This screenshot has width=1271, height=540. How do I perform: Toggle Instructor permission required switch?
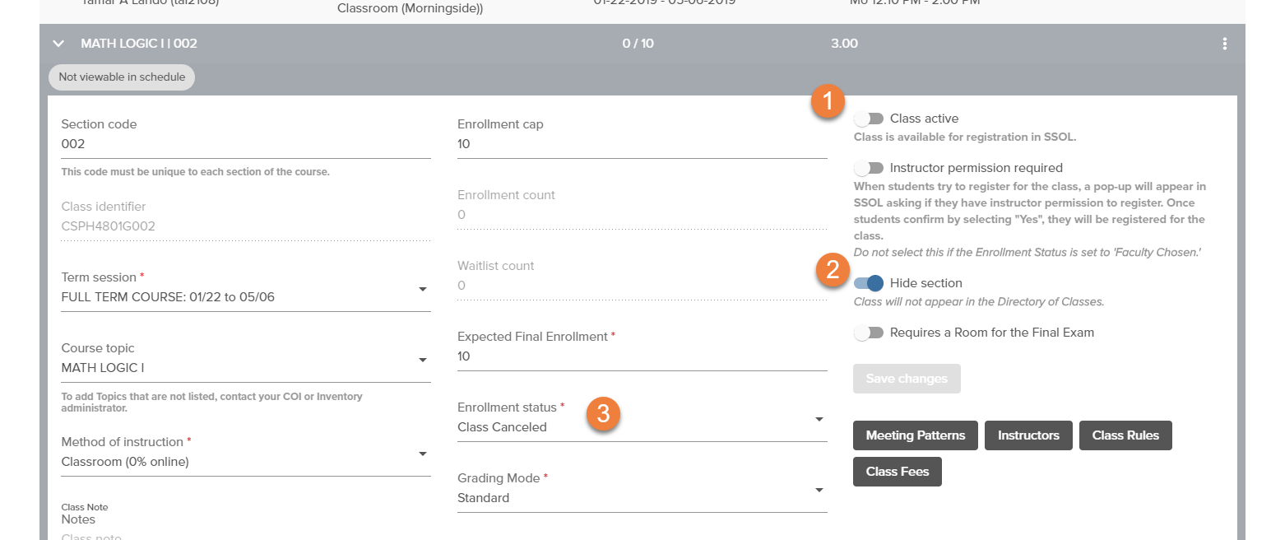click(x=869, y=168)
